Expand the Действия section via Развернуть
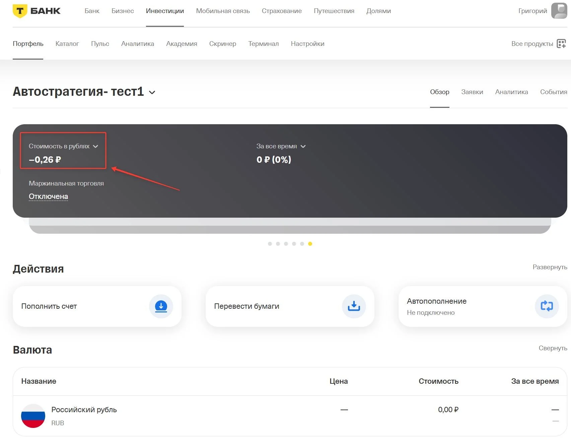Screen dimensions: 571x442 [550, 267]
